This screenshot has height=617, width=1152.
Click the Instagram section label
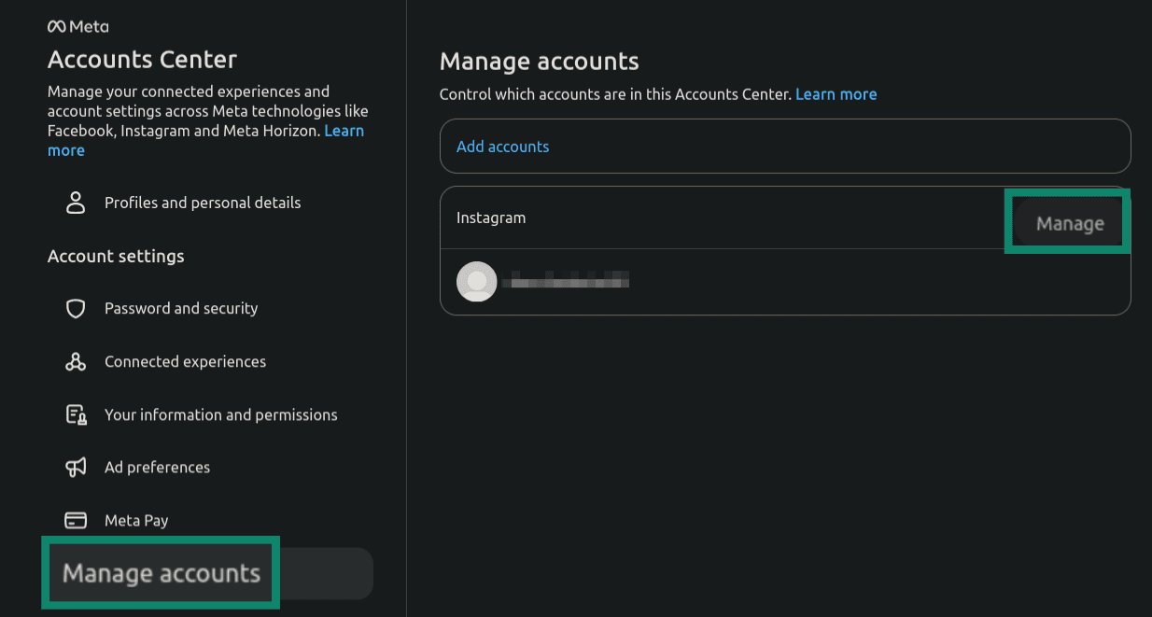[491, 217]
